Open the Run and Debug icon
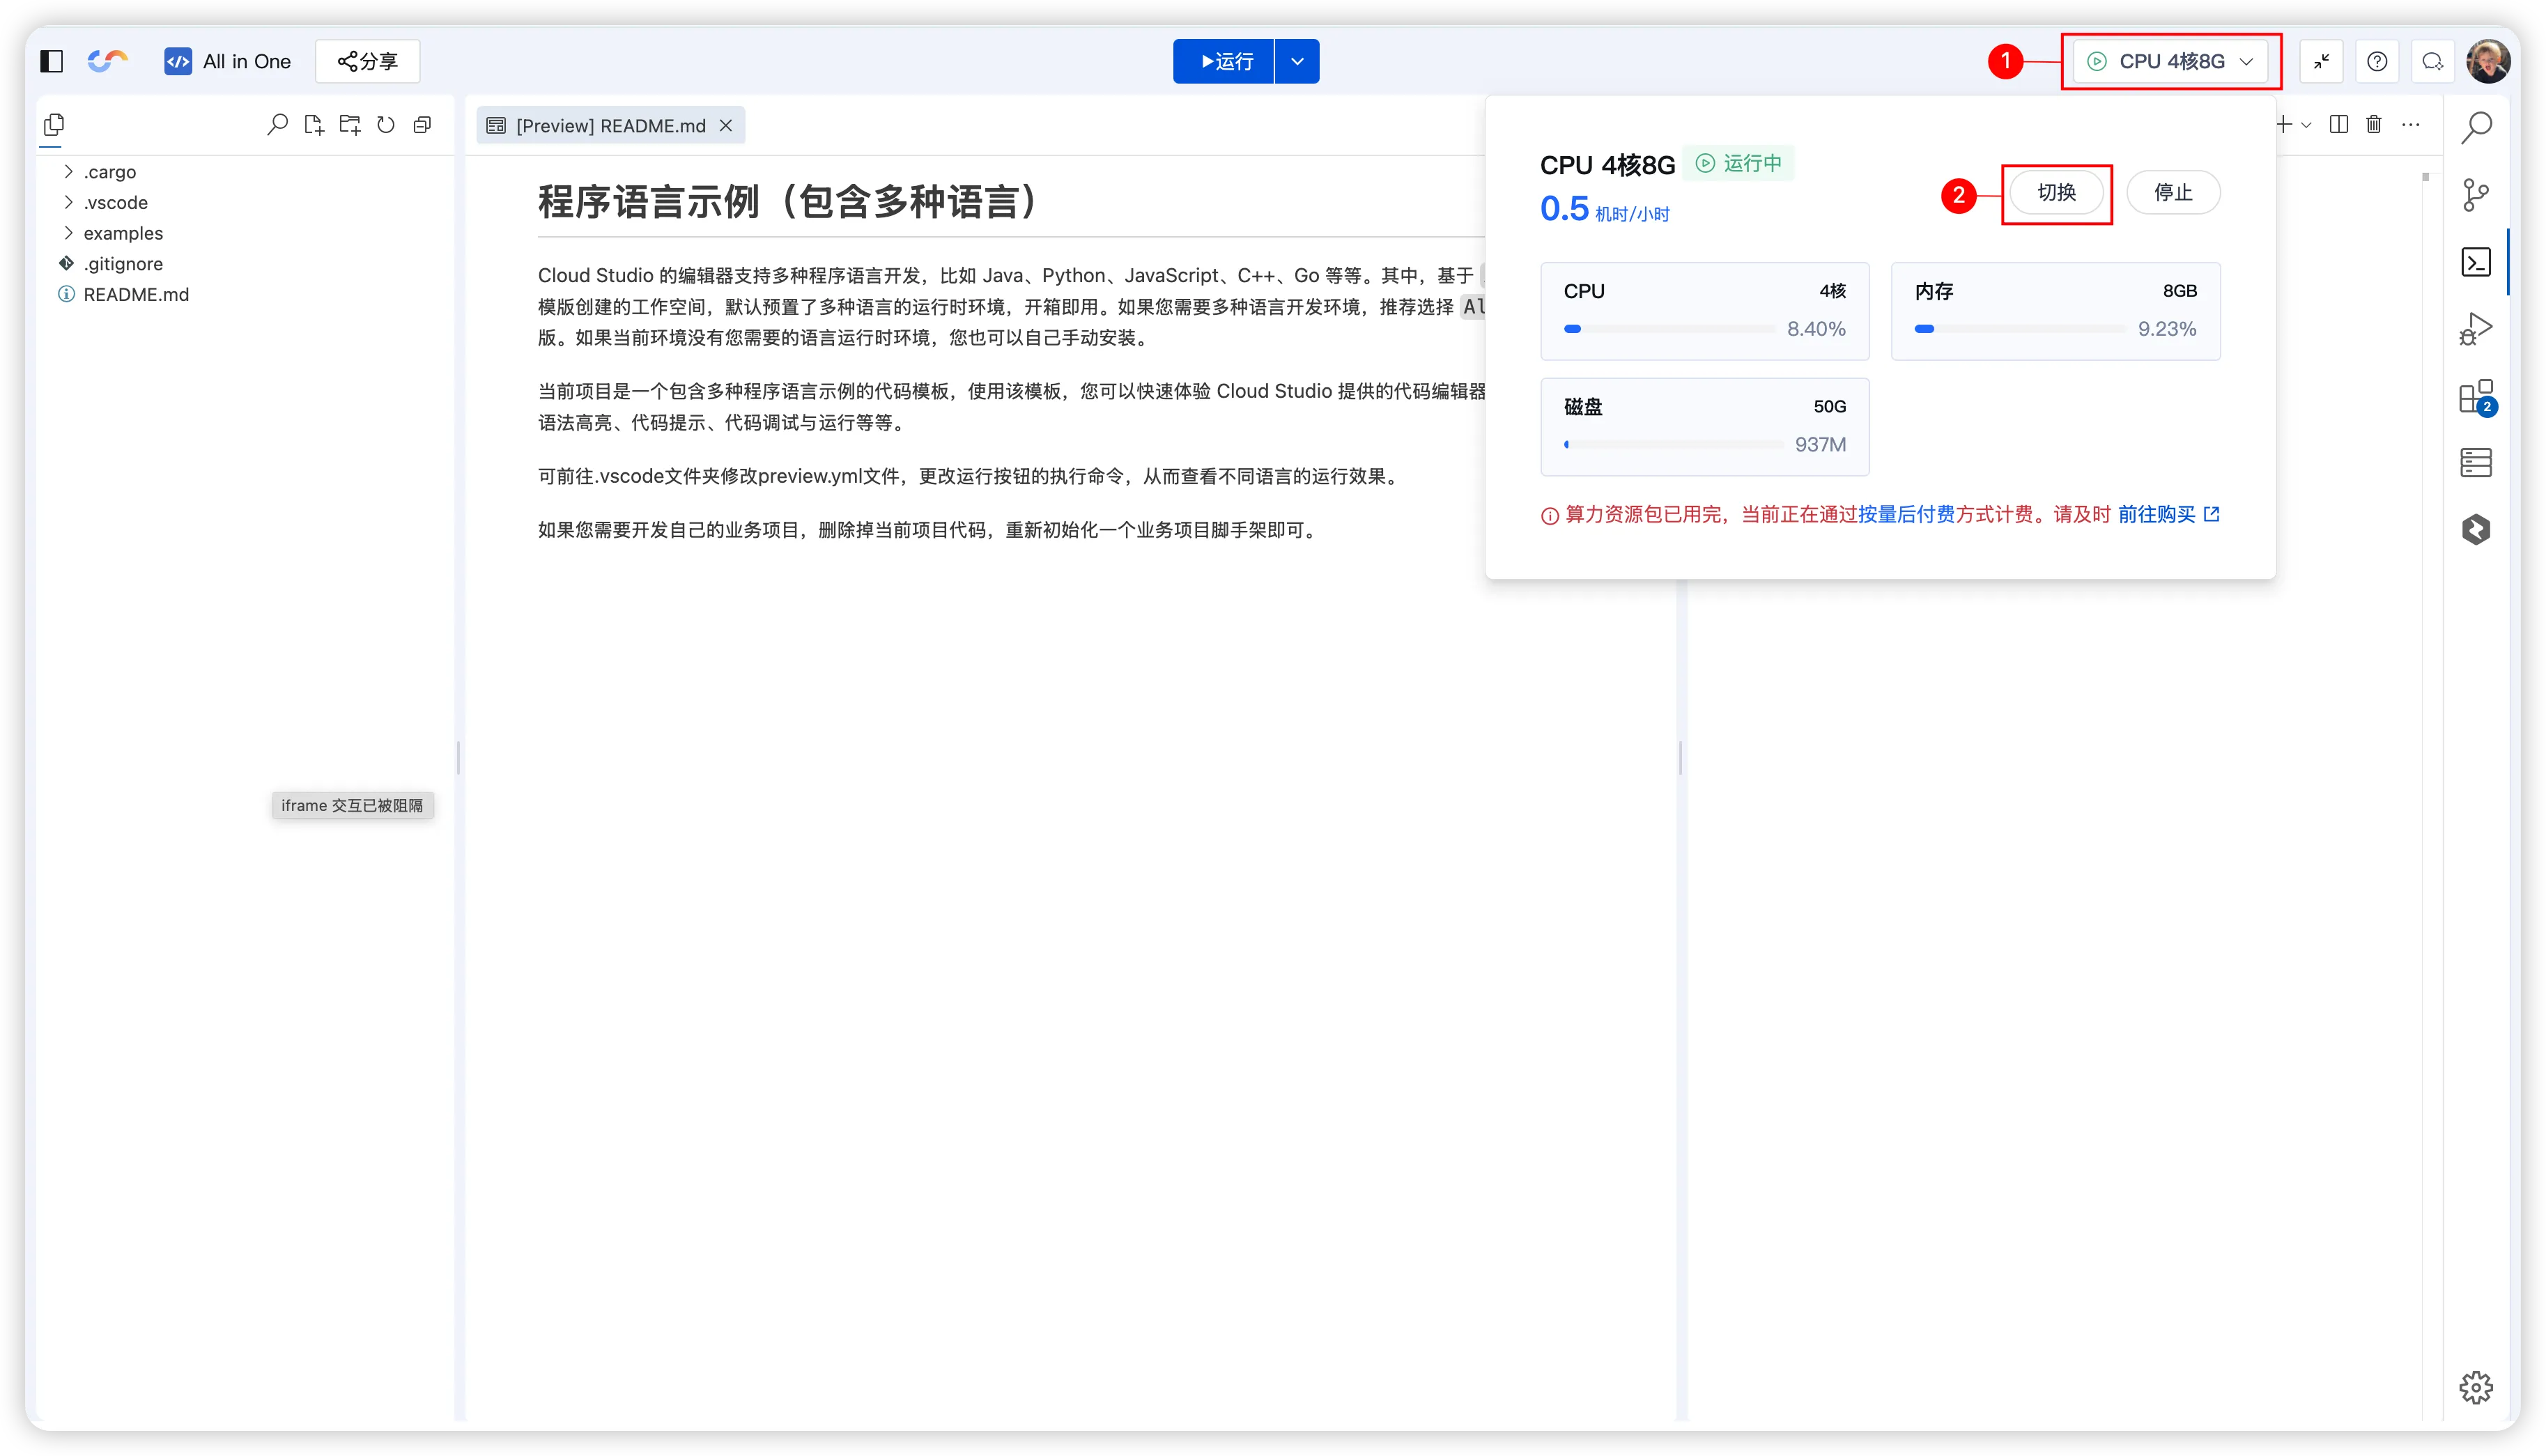 2476,329
